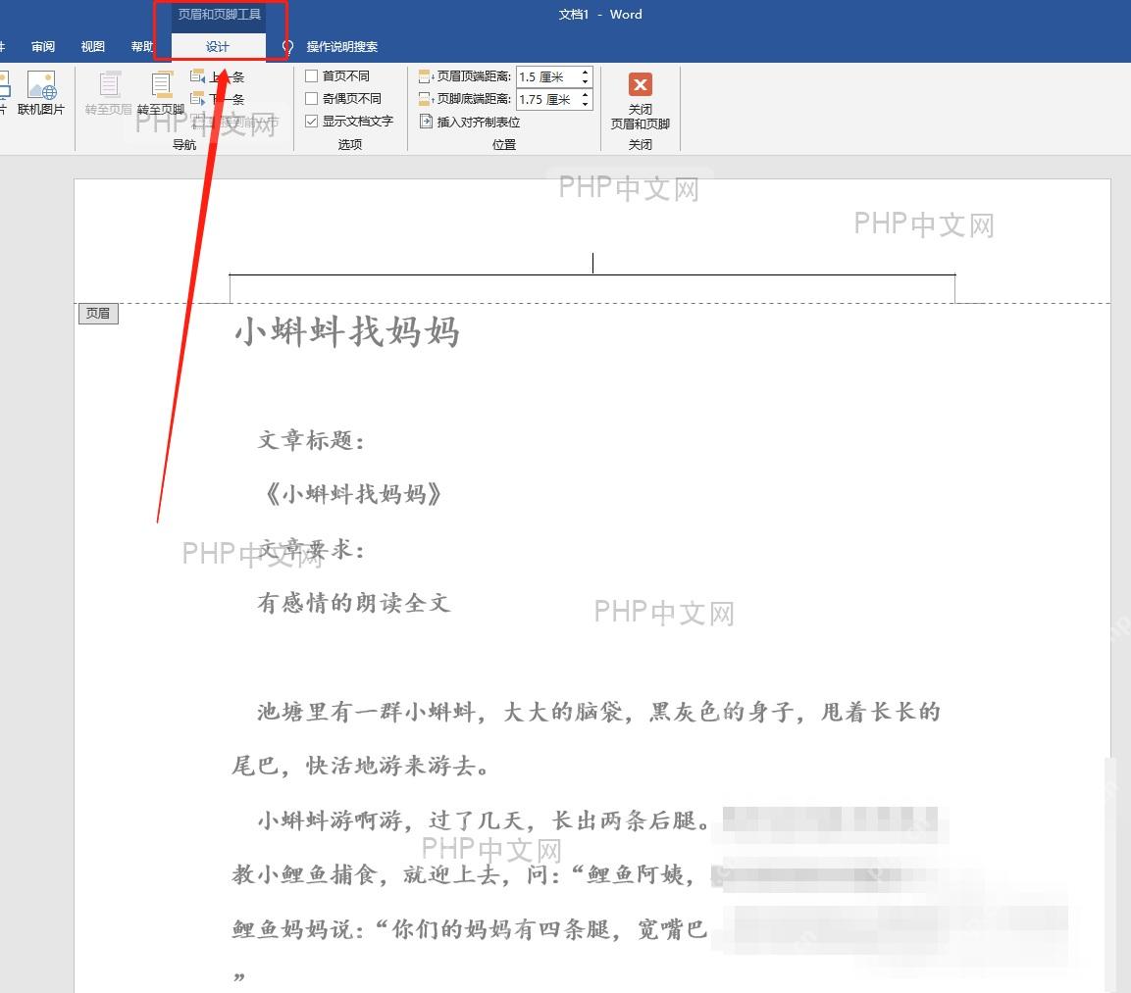Click the text 有感情的朗读全文

(353, 603)
